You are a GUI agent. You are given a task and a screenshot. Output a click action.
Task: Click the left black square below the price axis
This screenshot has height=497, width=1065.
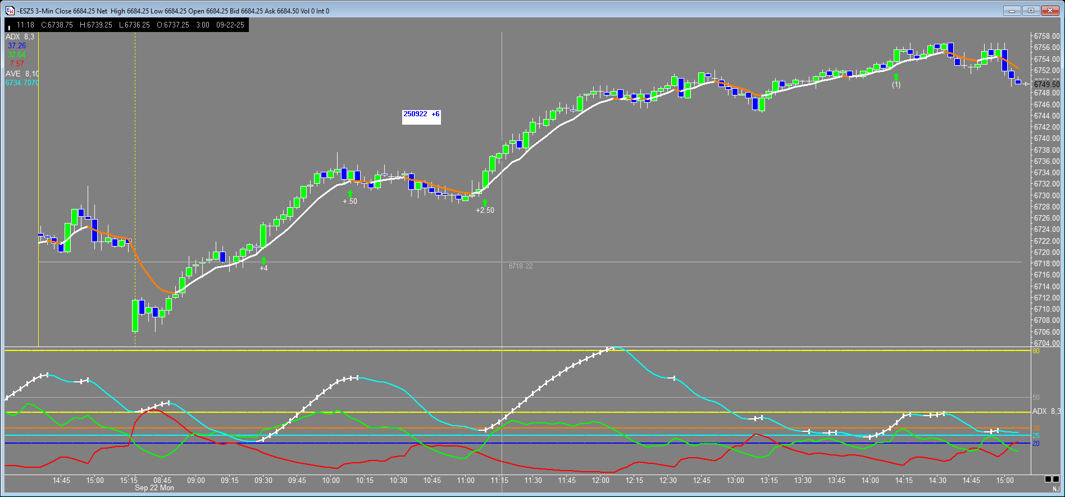coord(1048,479)
